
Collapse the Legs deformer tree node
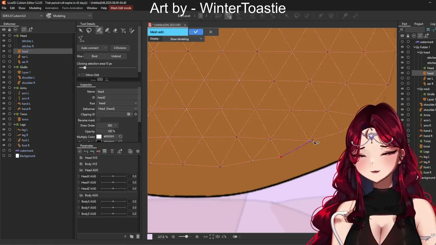tap(15, 124)
